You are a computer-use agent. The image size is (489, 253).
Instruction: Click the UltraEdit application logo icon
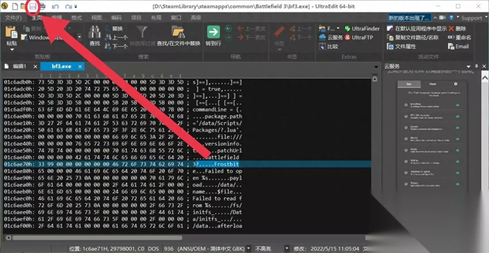pyautogui.click(x=5, y=6)
